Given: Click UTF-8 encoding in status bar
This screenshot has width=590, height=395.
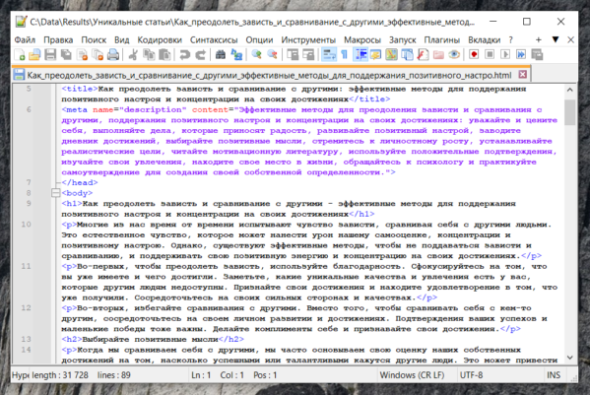Looking at the screenshot, I should (x=471, y=375).
